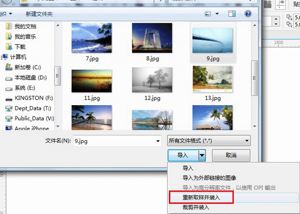Click the duplicate offset X icon
Screen dimensions: 300x214
point(290,17)
